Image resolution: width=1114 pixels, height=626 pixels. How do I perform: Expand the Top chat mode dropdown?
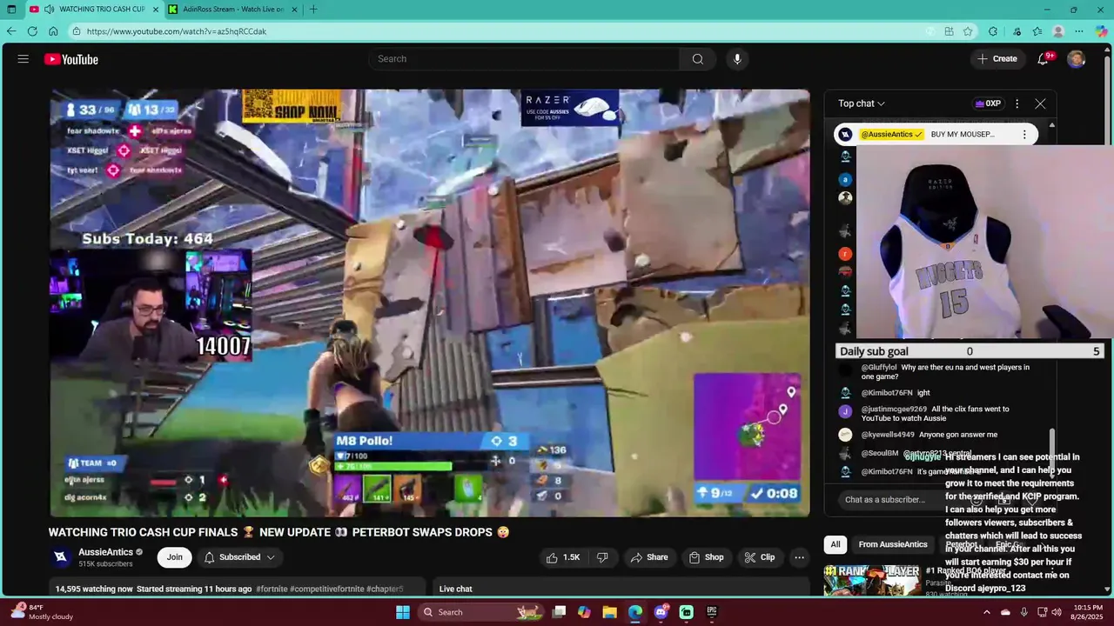pos(862,103)
